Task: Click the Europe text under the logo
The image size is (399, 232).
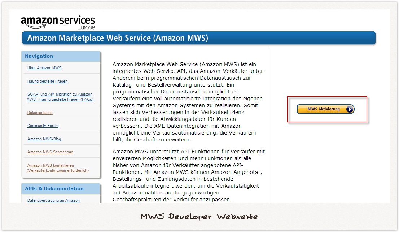Action: tap(86, 26)
